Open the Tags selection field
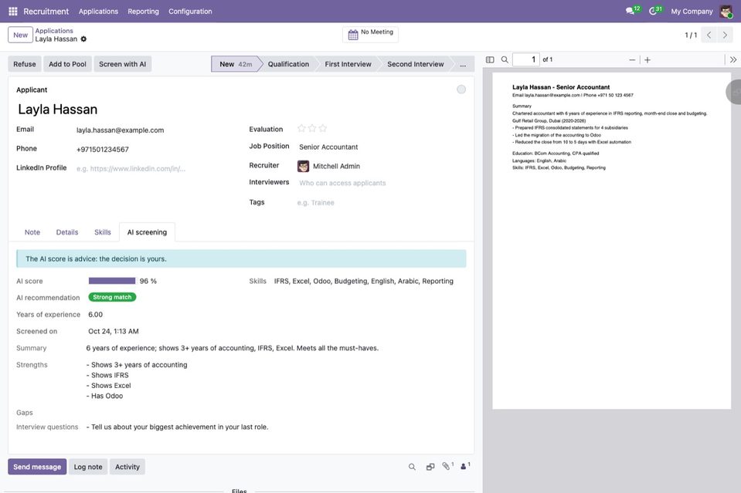Viewport: 741px width, 493px height. [381, 203]
